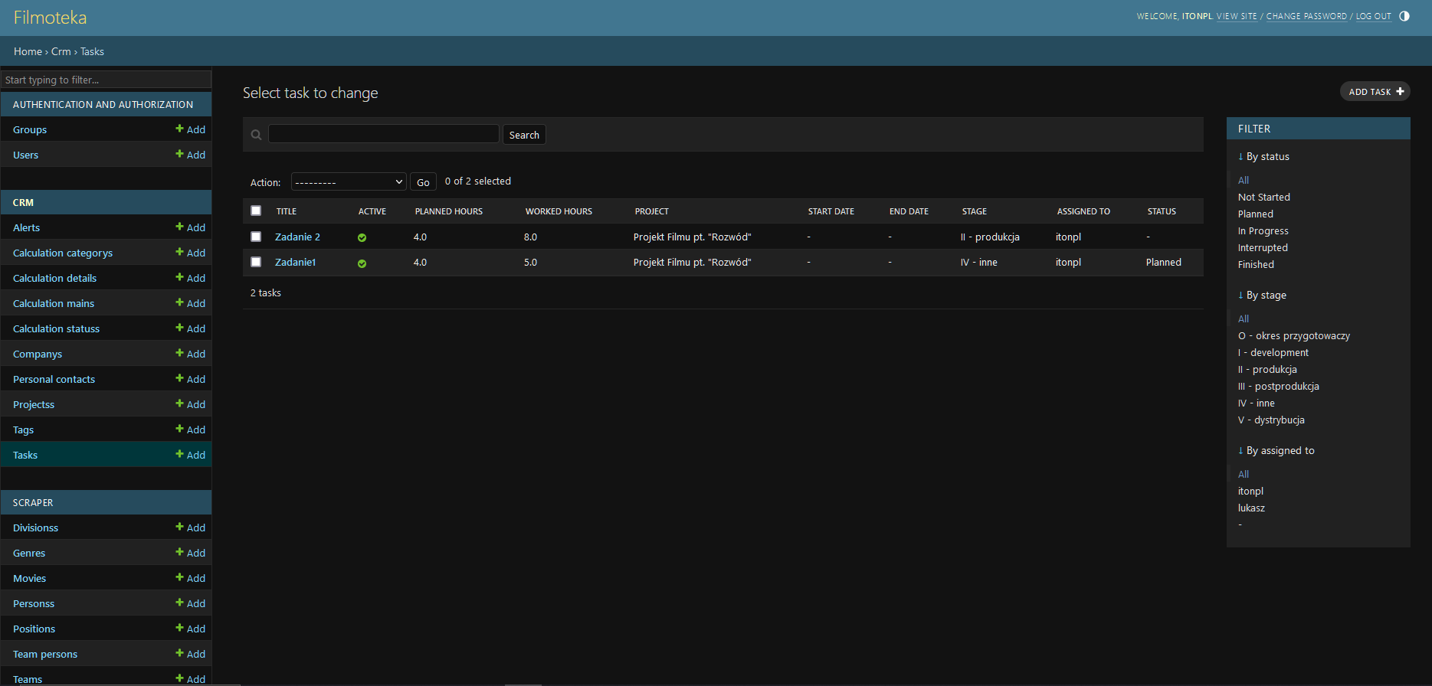Image resolution: width=1432 pixels, height=686 pixels.
Task: Sort table by Stage column header
Action: pos(975,211)
